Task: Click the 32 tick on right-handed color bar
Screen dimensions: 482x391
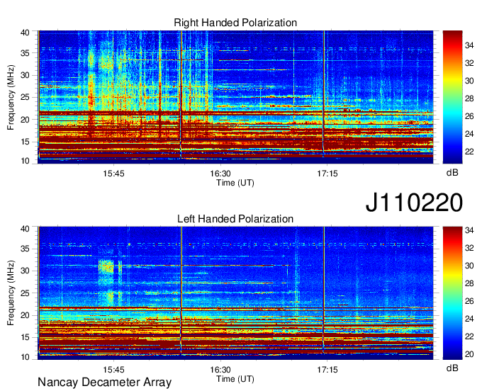Action: [x=469, y=63]
